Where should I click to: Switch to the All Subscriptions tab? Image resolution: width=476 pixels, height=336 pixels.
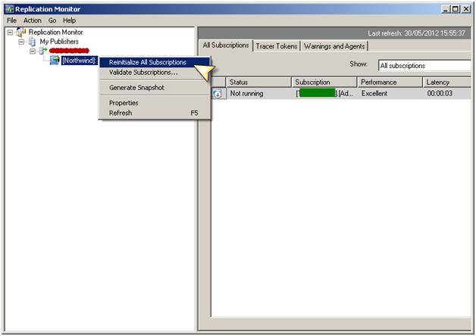point(226,45)
